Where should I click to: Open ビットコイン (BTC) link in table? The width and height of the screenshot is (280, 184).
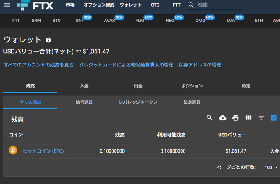43,151
